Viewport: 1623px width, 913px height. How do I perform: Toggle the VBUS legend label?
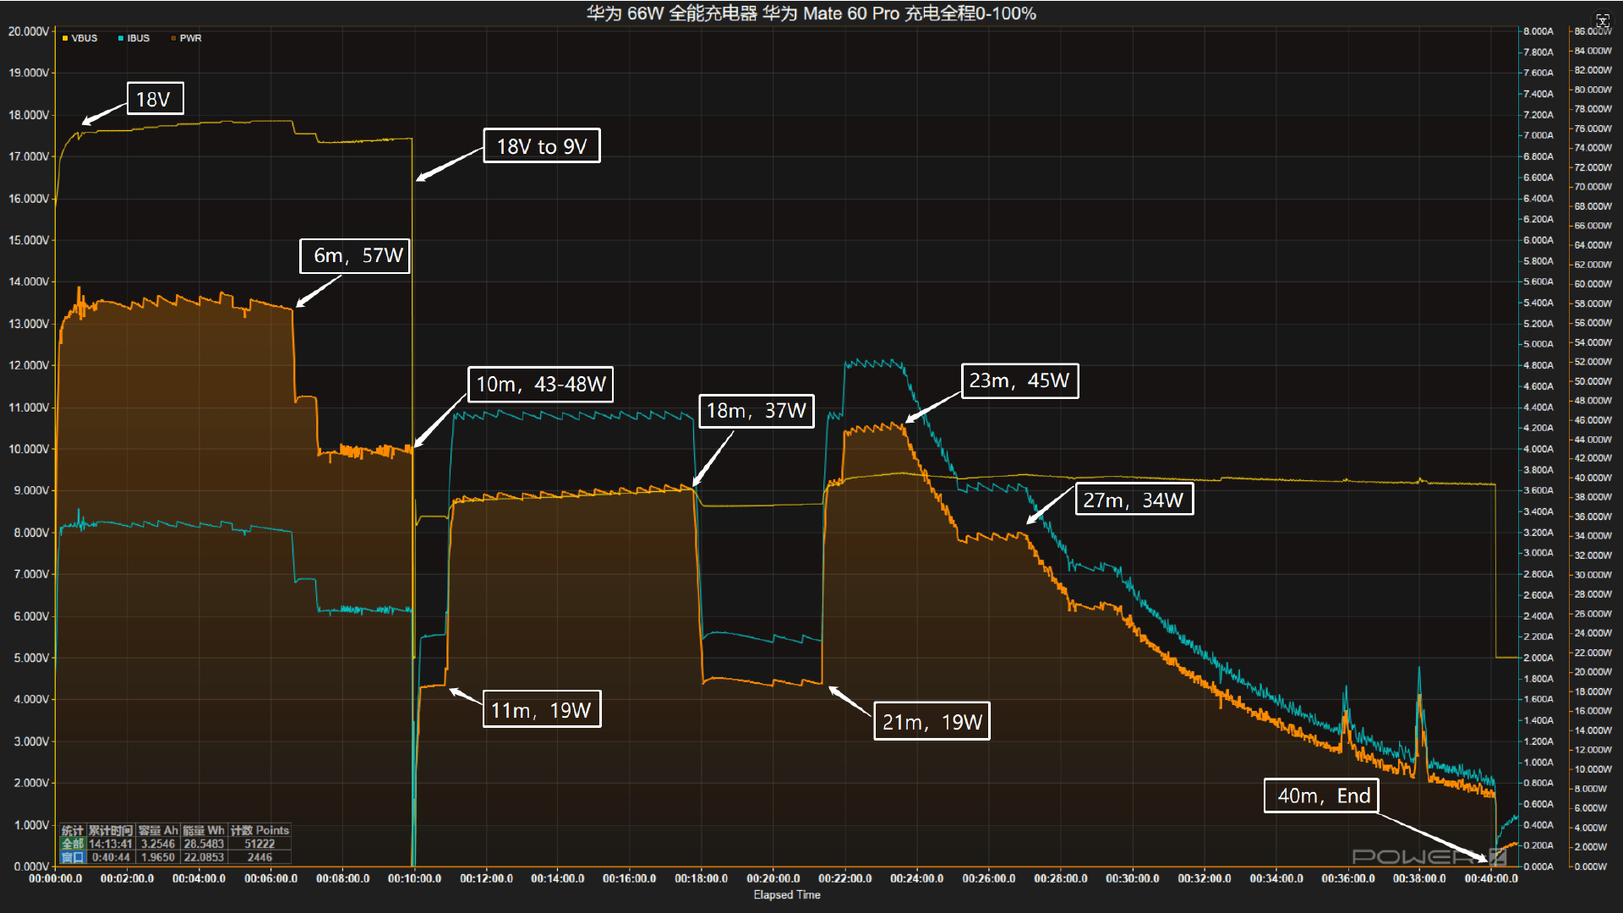[x=84, y=38]
